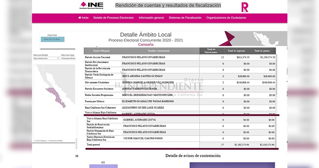Viewport: 319px width, 168px height.
Task: Click the $1,182,173.94 total ingresos
Action: pos(242,145)
